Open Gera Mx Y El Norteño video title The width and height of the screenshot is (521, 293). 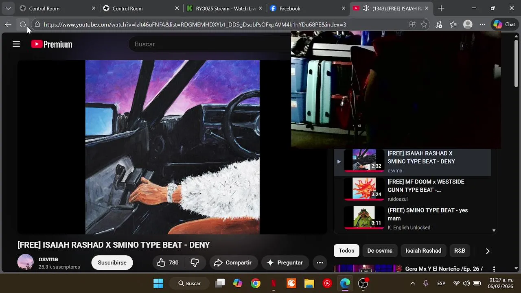point(444,269)
